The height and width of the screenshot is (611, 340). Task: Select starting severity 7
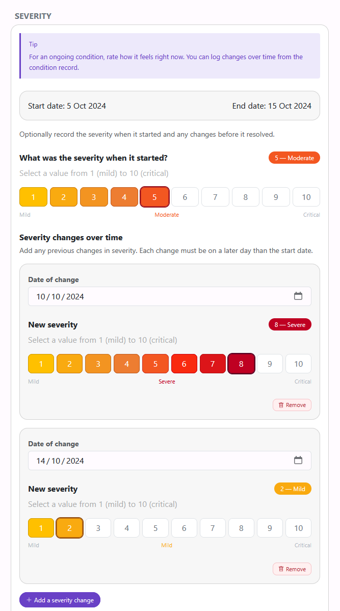pos(215,197)
